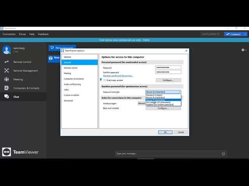249x186 pixels.
Task: Click the emoji smiley icon in the message box
Action: point(223,153)
